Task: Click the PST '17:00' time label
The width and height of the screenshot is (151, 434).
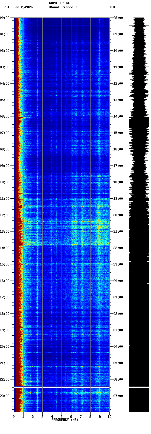Action: click(x=5, y=297)
